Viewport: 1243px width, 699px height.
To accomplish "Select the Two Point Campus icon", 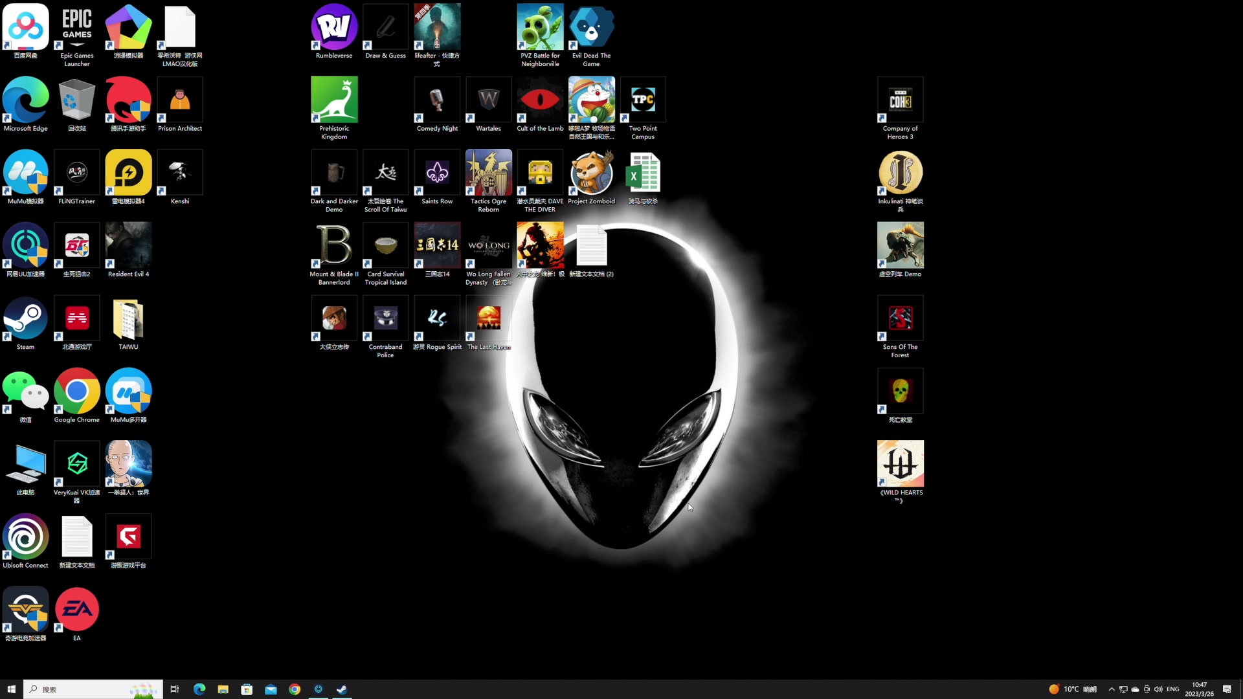I will click(643, 108).
